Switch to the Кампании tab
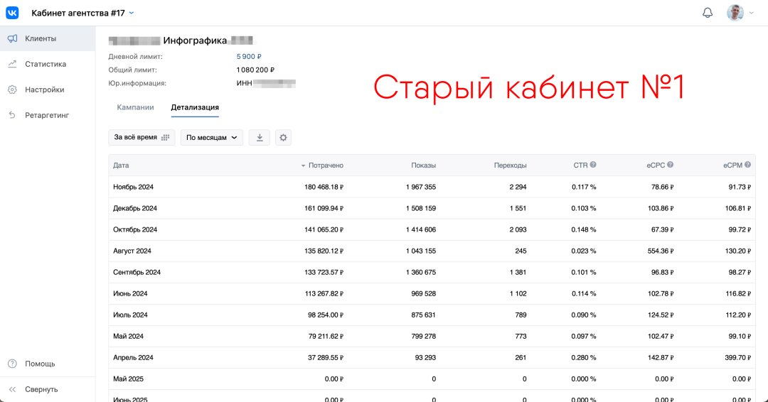768x402 pixels. [135, 107]
